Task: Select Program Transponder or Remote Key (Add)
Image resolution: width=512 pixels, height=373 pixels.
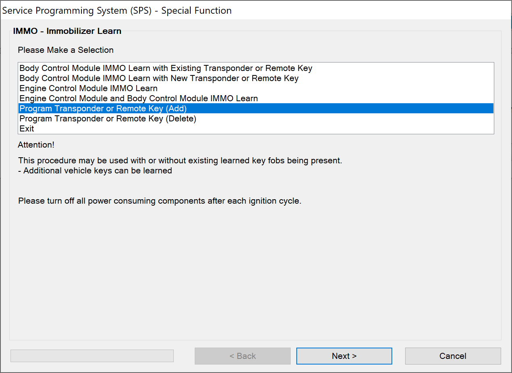Action: point(103,108)
